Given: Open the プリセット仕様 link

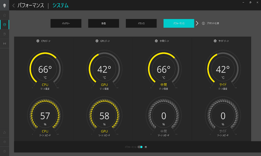Looking at the screenshot, I should pos(213,23).
